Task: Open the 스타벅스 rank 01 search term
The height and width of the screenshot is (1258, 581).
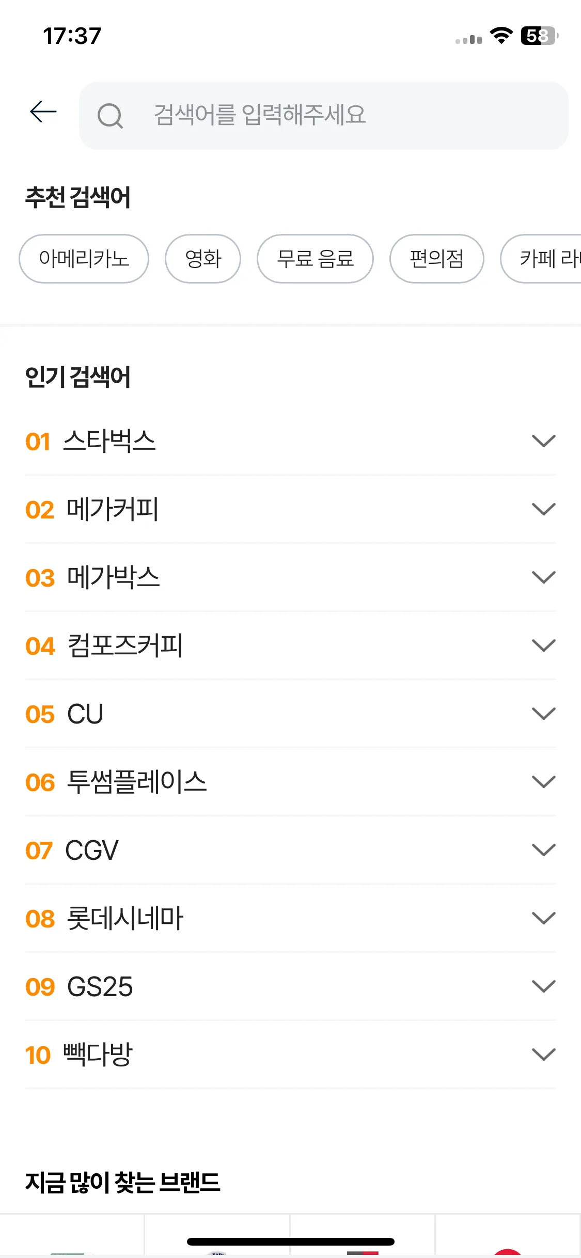Action: pos(109,441)
